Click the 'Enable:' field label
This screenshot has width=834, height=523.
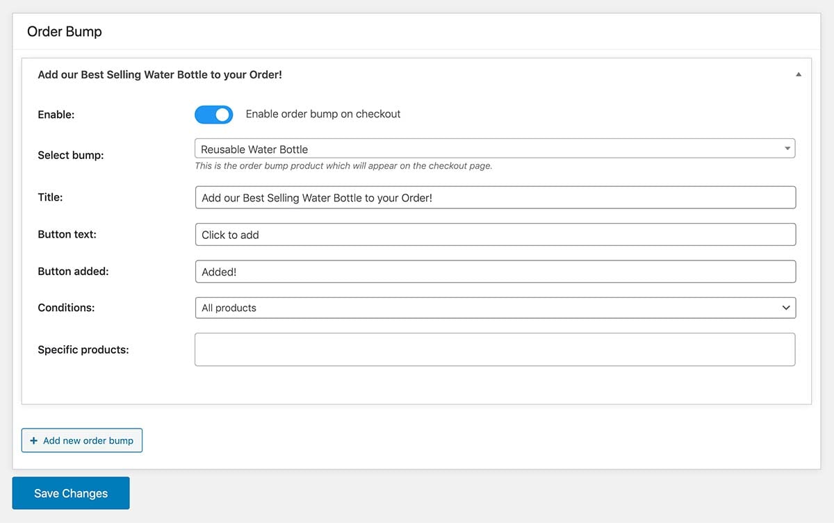(56, 115)
